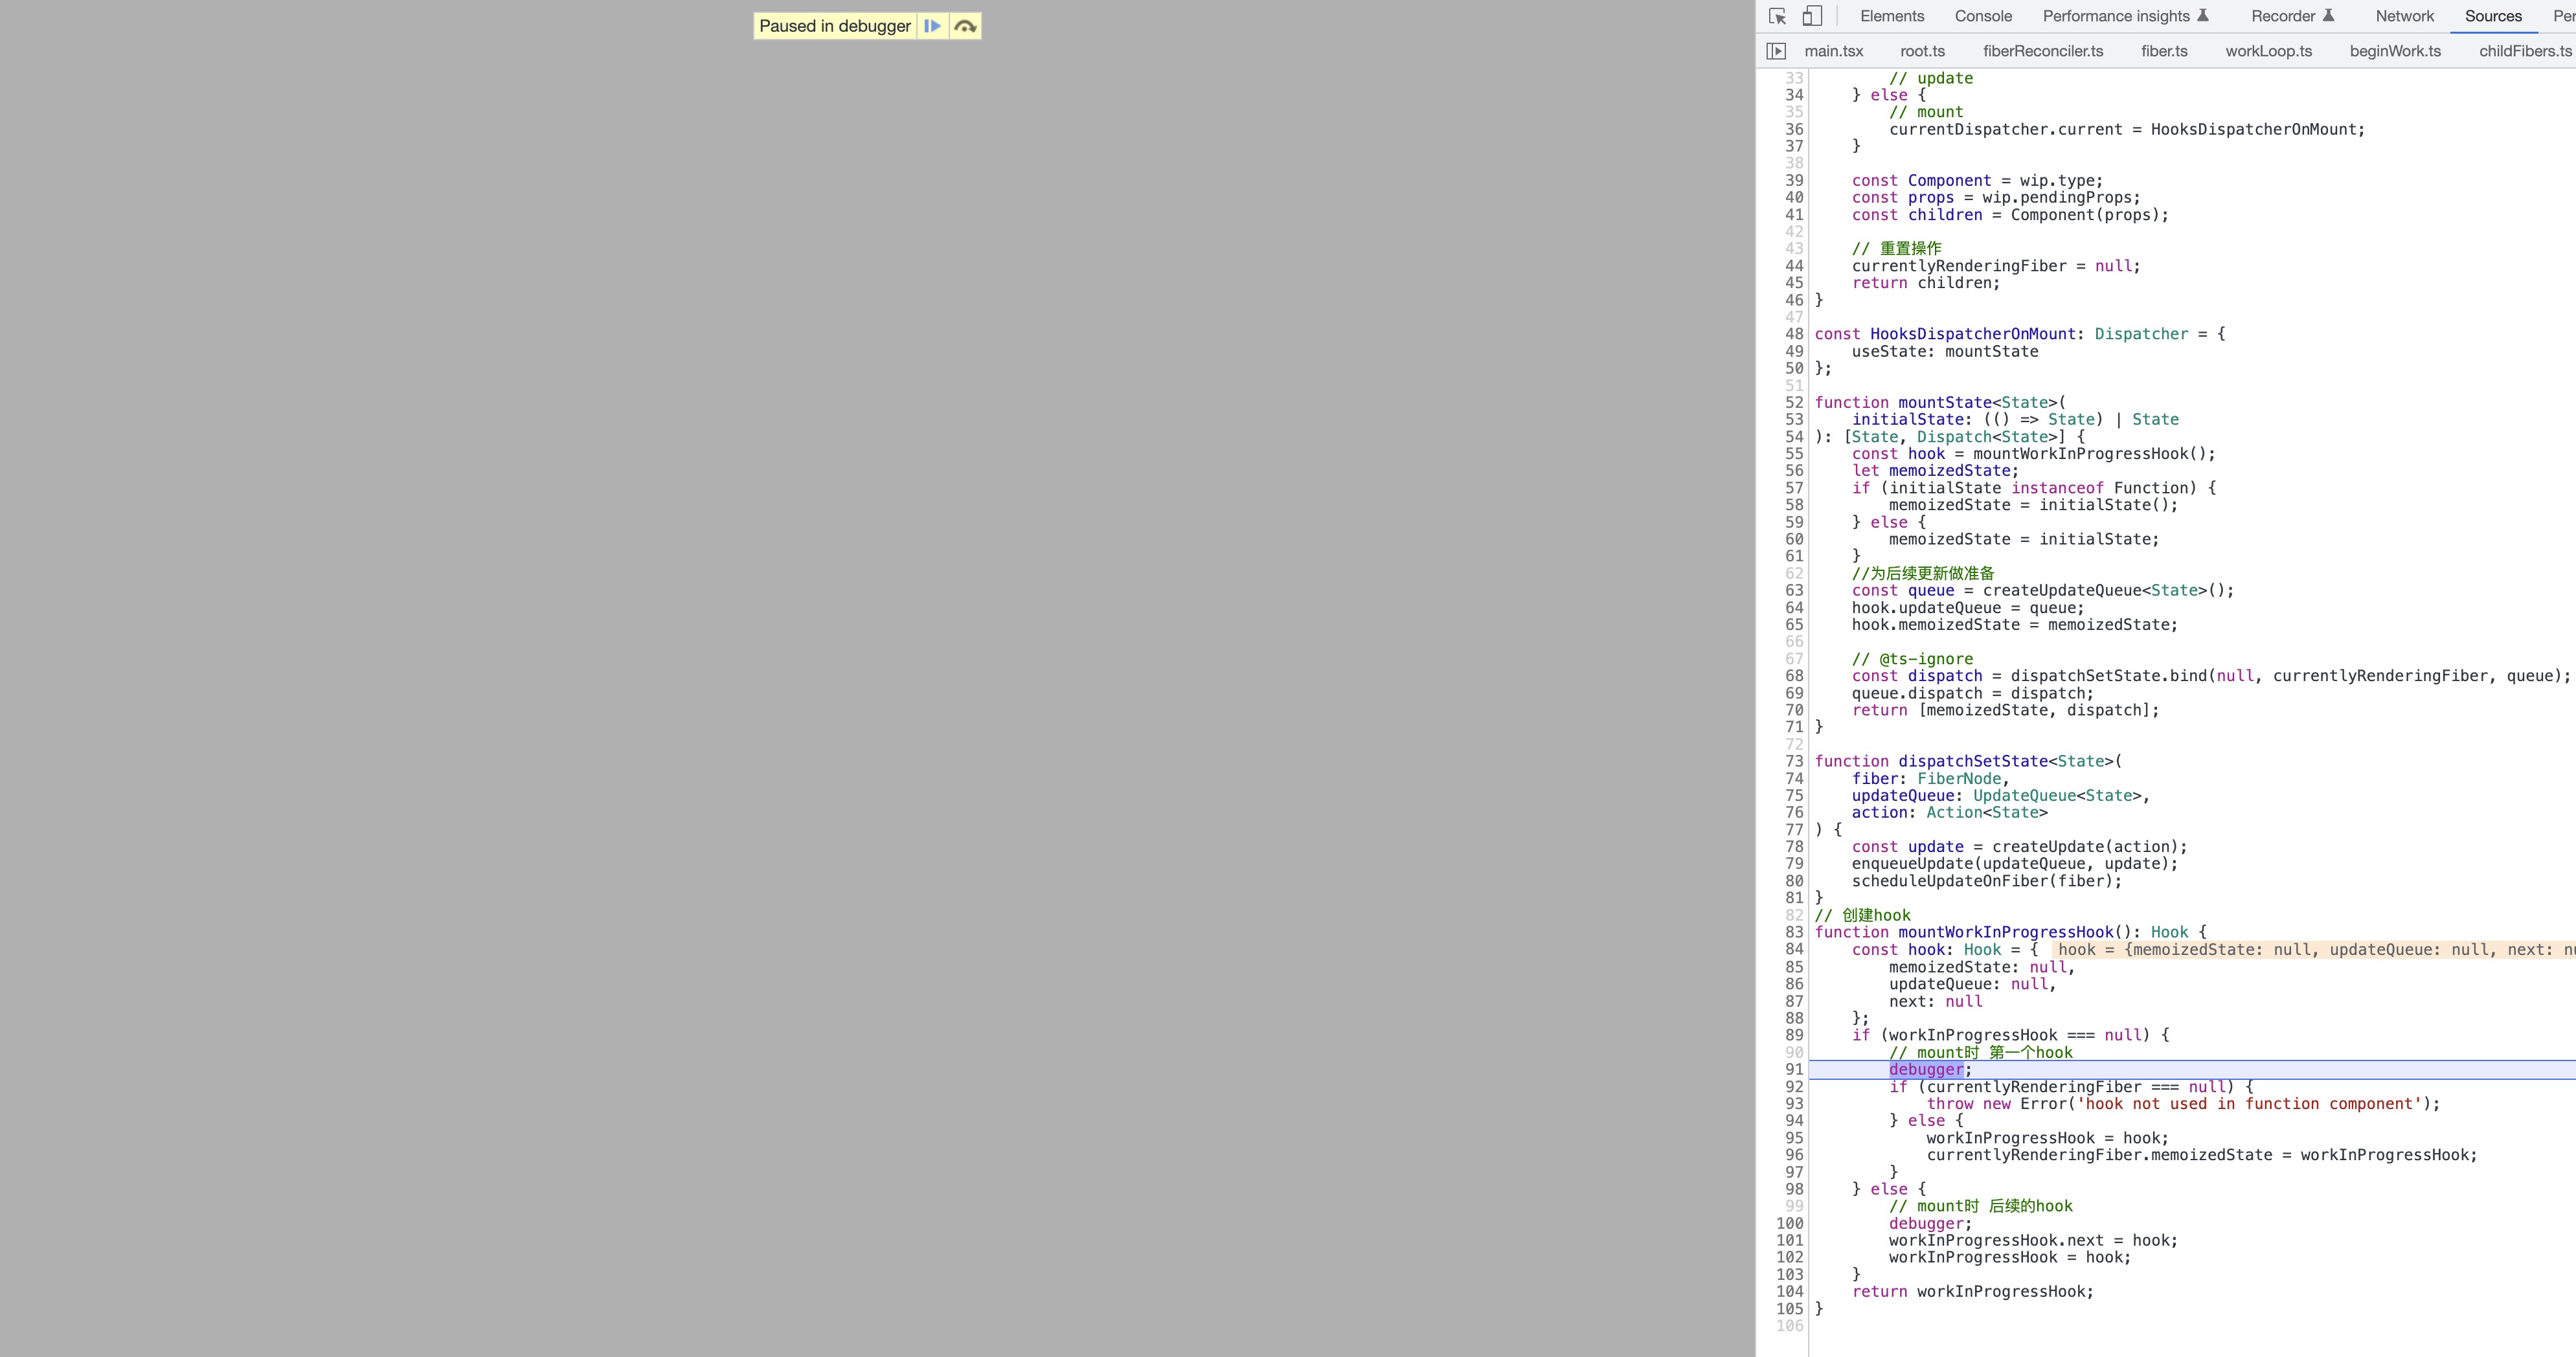
Task: Click 'useState: mountState' on line 49
Action: coord(1944,351)
